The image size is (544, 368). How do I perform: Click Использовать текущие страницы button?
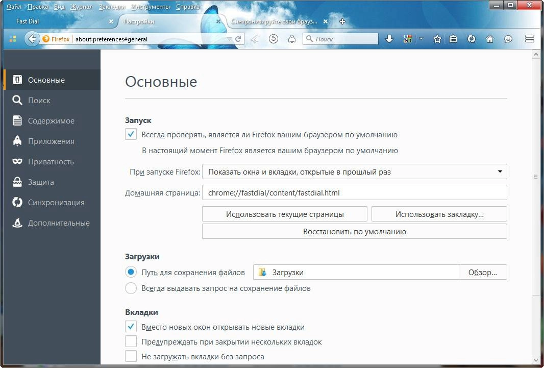(x=285, y=214)
